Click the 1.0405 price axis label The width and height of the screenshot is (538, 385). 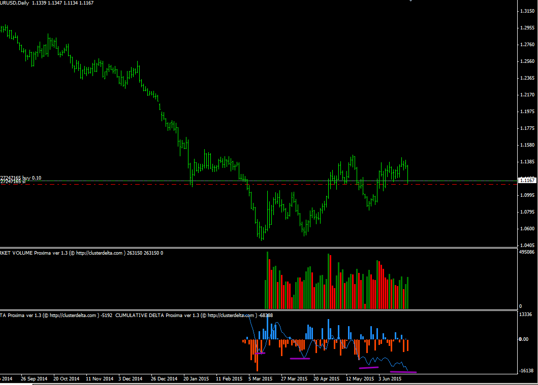(x=527, y=245)
